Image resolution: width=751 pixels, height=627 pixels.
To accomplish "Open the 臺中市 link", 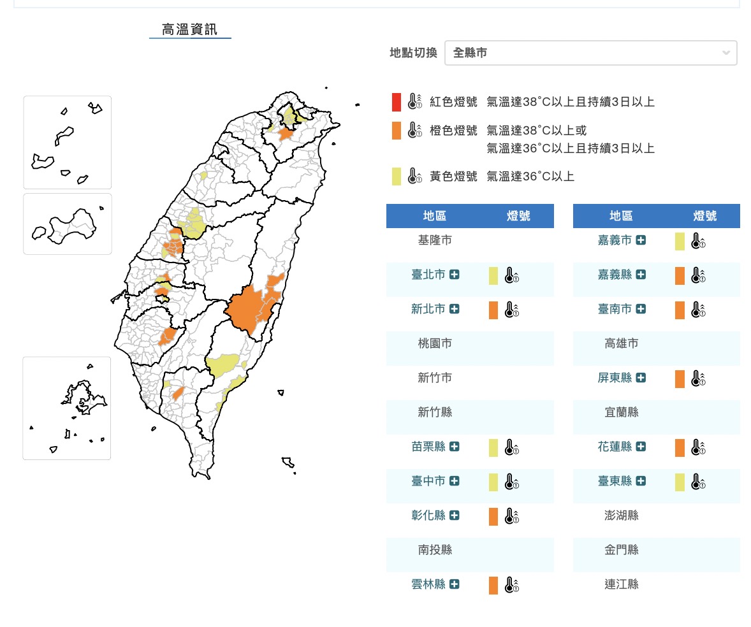I will pos(428,481).
